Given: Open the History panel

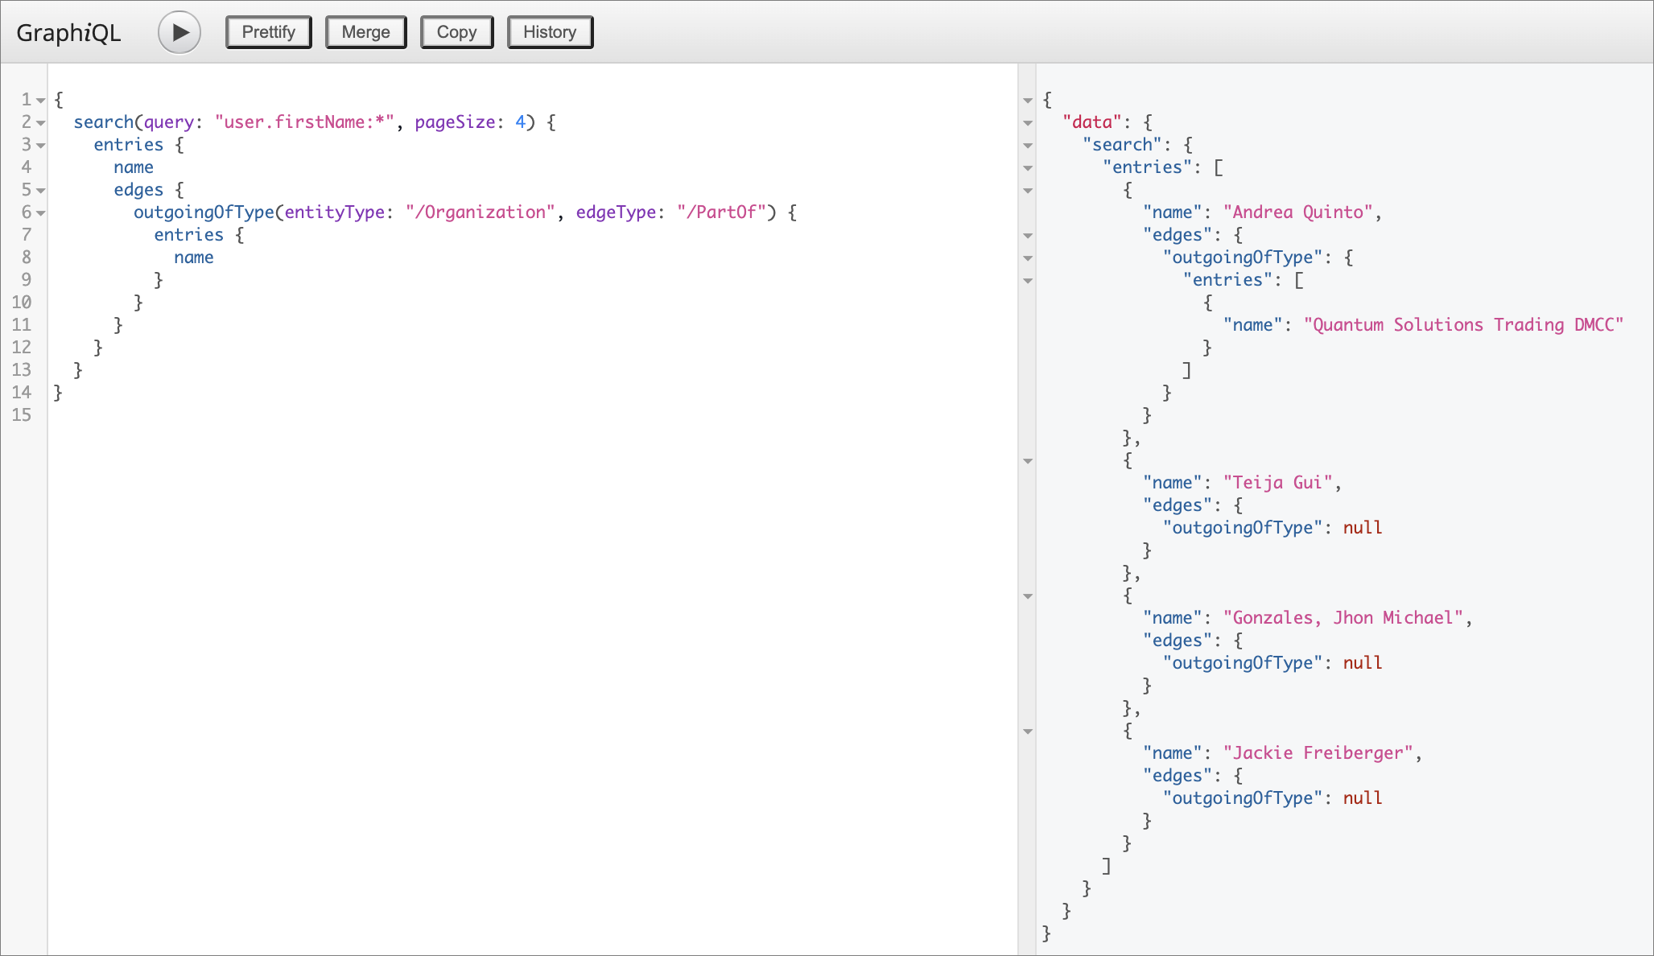Looking at the screenshot, I should point(550,32).
